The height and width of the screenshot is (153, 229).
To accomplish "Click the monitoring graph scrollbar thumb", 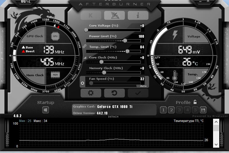I will 216,128.
